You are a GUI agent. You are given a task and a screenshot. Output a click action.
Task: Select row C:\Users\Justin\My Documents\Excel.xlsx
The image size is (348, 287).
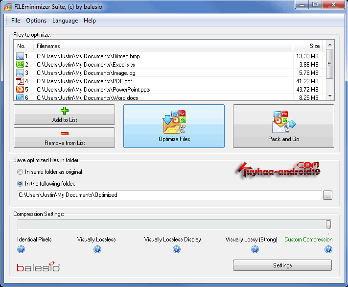click(169, 65)
